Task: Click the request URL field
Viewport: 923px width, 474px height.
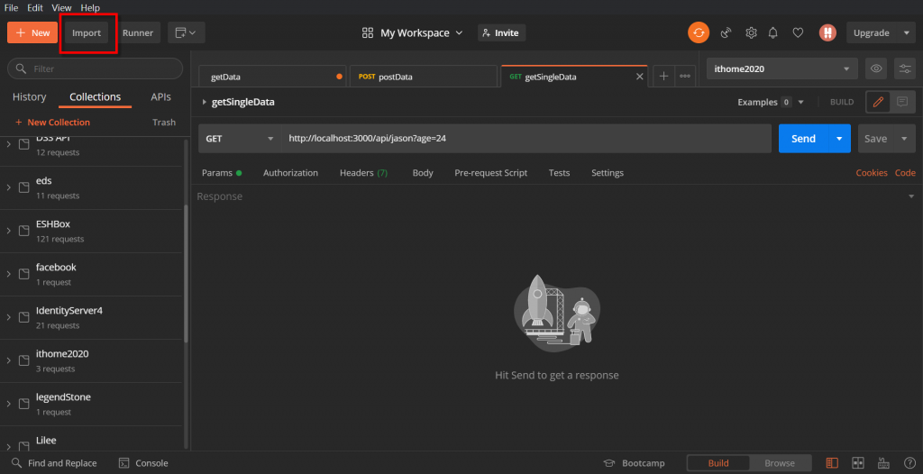Action: pyautogui.click(x=526, y=139)
